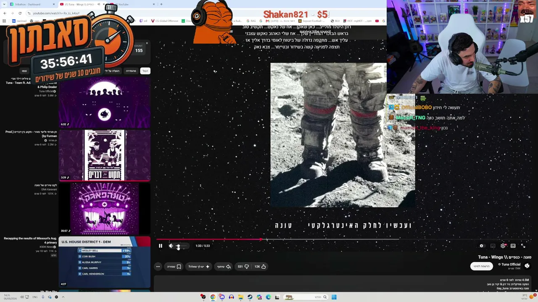This screenshot has width=538, height=302.
Task: Mute the Tuna - Wings tab audio
Action: click(x=99, y=4)
